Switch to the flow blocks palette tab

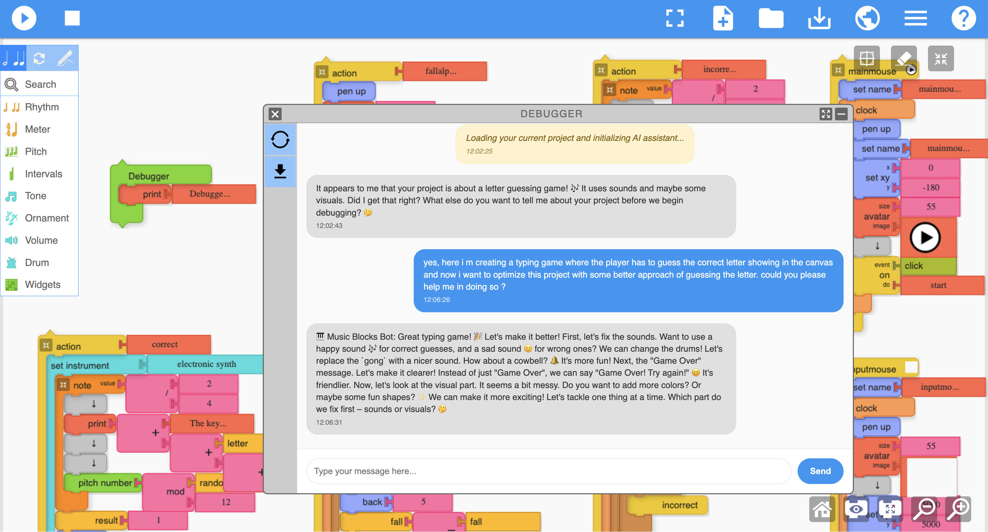coord(39,58)
